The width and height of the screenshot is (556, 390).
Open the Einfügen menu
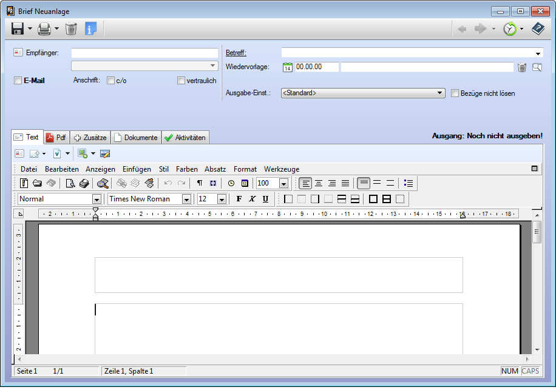[x=137, y=169]
